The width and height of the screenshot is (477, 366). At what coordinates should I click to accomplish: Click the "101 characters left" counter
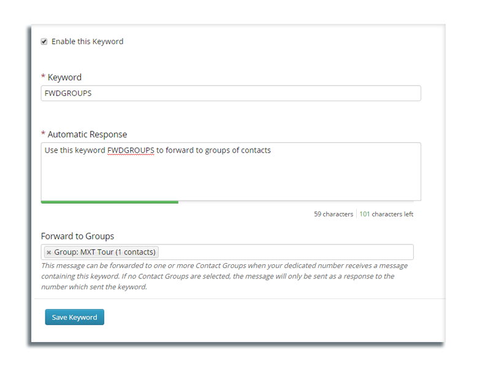[386, 215]
